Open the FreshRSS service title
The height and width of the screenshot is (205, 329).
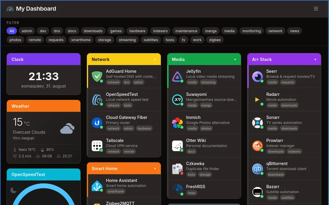click(x=196, y=186)
